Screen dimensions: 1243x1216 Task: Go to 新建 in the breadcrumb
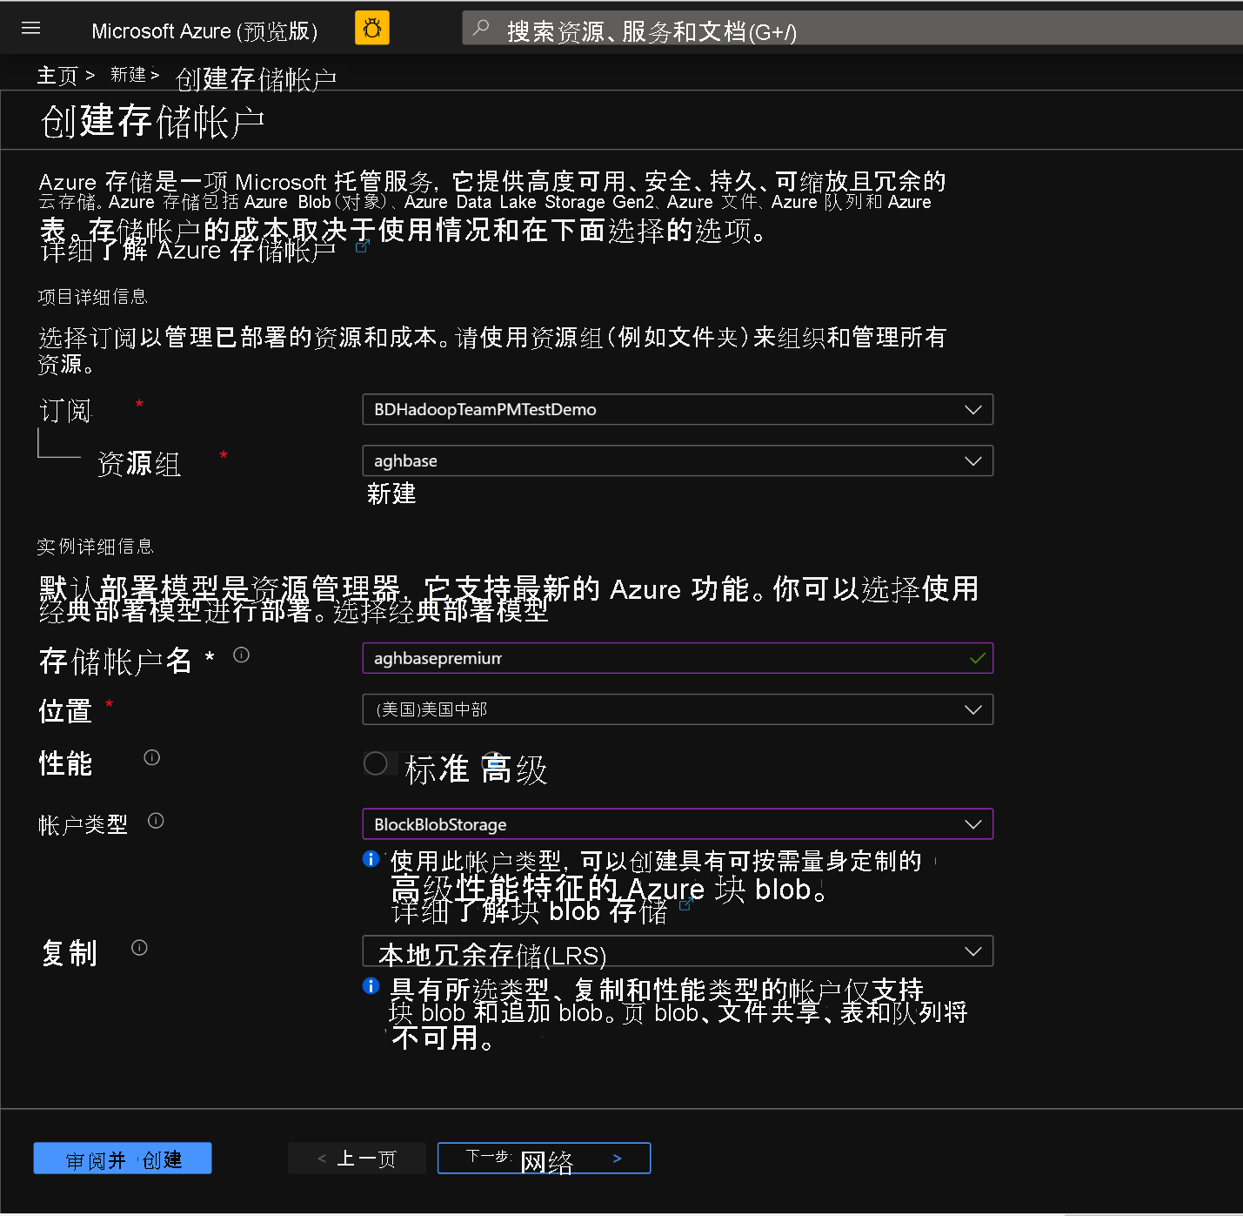(x=128, y=75)
